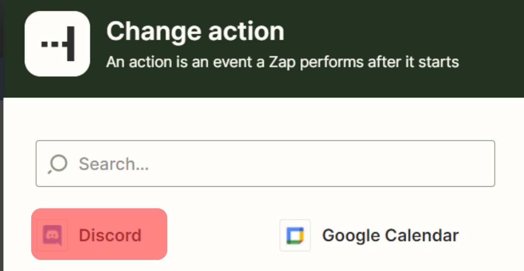Select Discord as the action app
This screenshot has height=271, width=524.
99,235
